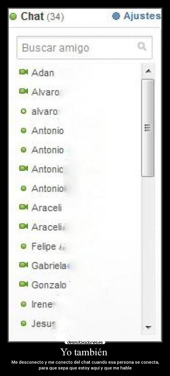The image size is (170, 376).
Task: Click the video camera icon next to Alvaro
Action: [24, 92]
